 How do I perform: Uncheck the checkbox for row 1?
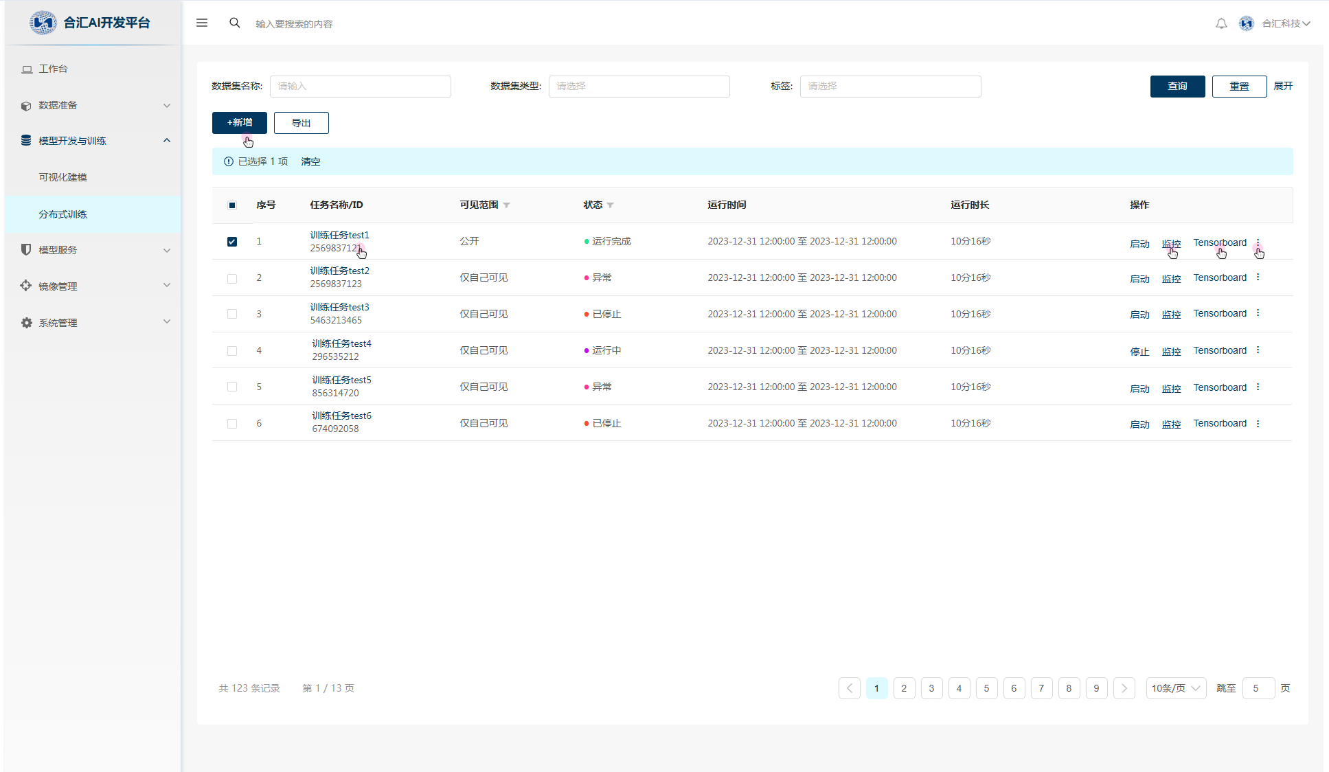tap(232, 242)
